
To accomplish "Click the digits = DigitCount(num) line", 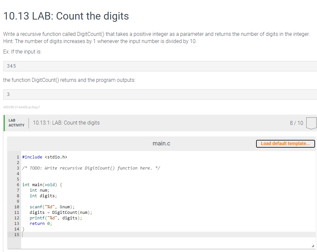I will pyautogui.click(x=61, y=212).
